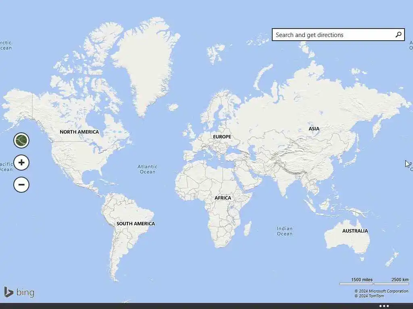Image resolution: width=413 pixels, height=309 pixels.
Task: Zoom out with the minus button
Action: [21, 184]
